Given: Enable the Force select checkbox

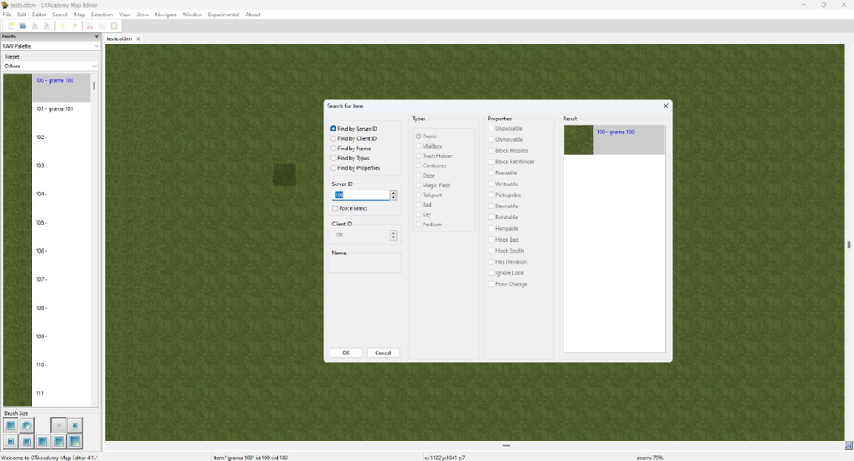Looking at the screenshot, I should (x=336, y=208).
